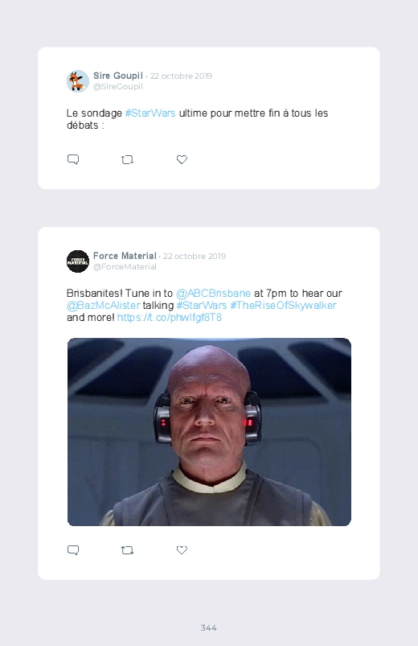
Task: Like the Force Material tweet
Action: tap(182, 550)
